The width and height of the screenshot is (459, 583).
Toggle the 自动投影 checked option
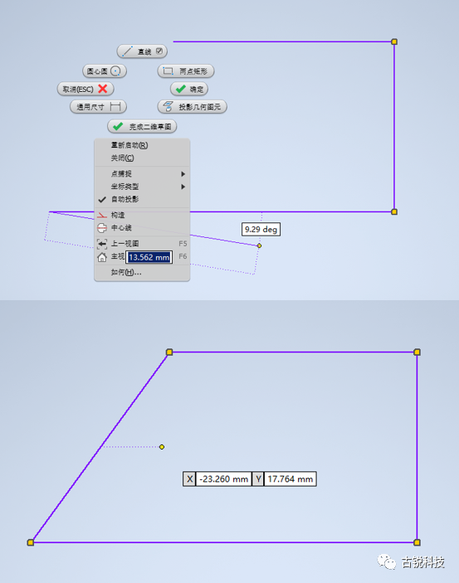coord(142,199)
